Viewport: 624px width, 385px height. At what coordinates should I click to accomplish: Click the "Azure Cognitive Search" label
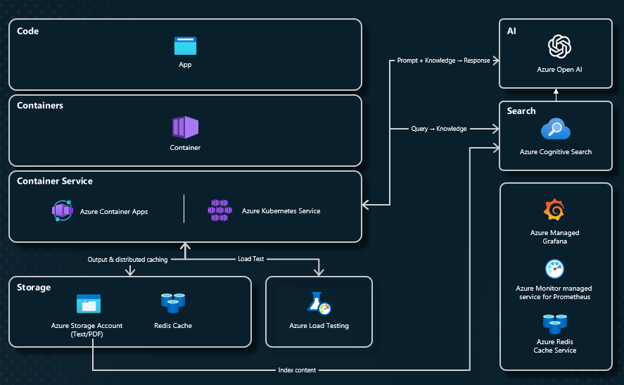[x=556, y=152]
